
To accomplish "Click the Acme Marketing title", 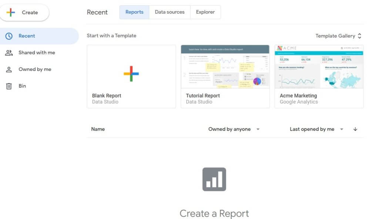I will click(x=298, y=96).
